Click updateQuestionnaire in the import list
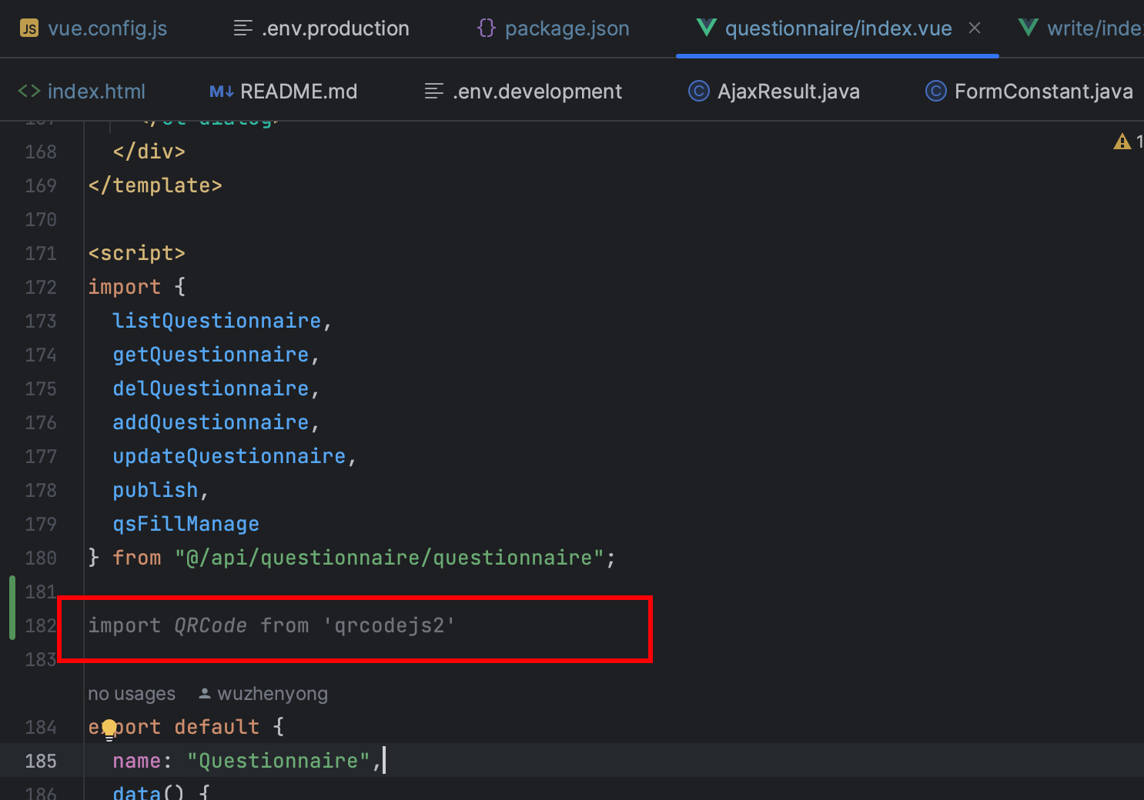The width and height of the screenshot is (1144, 800). click(229, 456)
